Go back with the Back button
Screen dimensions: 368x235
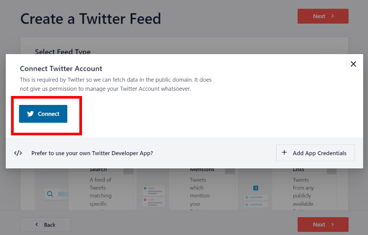[x=46, y=225]
